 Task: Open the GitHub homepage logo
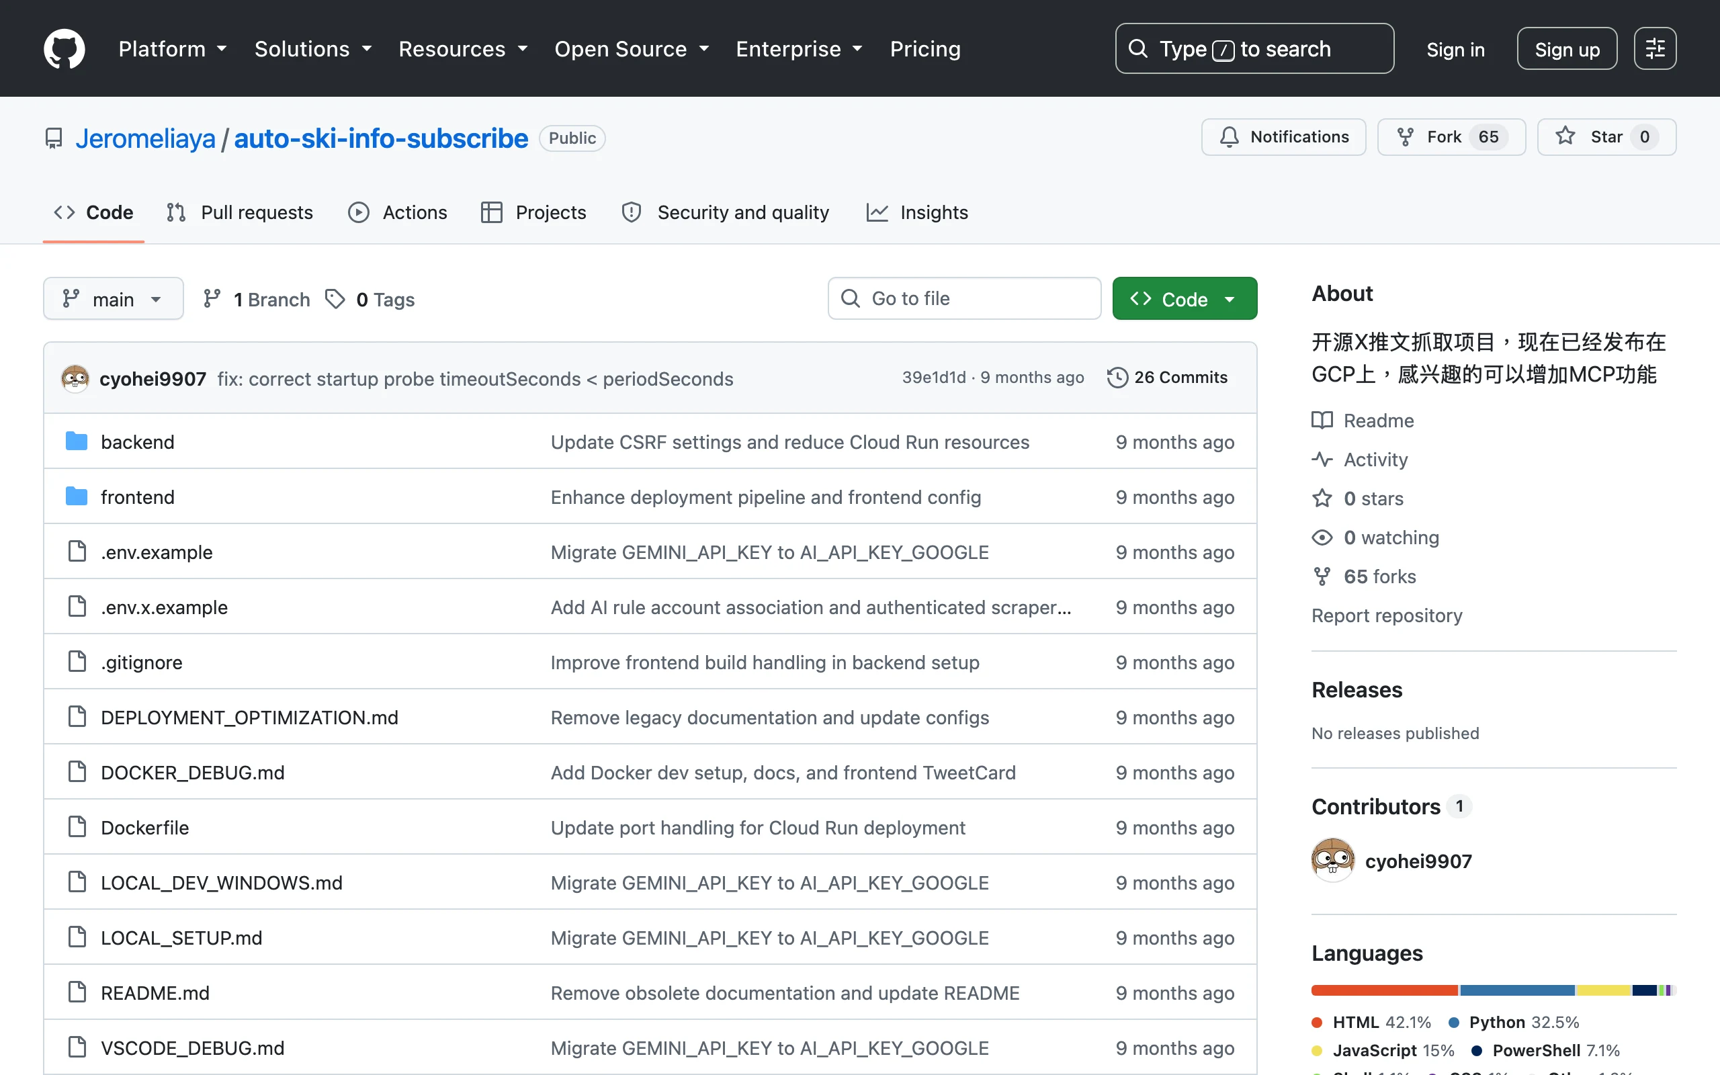click(x=64, y=48)
